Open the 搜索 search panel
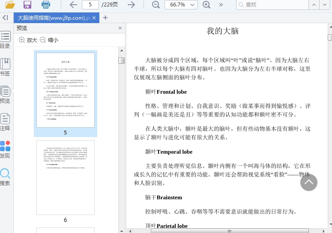 (x=5, y=177)
